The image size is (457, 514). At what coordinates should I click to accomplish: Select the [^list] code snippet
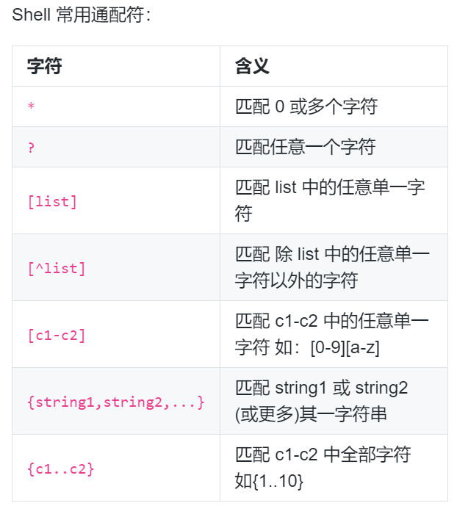click(x=57, y=268)
